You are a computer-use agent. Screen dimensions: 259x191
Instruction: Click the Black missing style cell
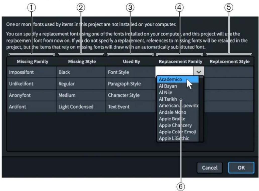81,72
